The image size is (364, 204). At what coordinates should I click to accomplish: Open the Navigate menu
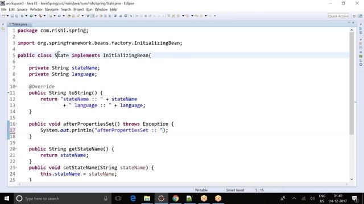click(x=52, y=10)
